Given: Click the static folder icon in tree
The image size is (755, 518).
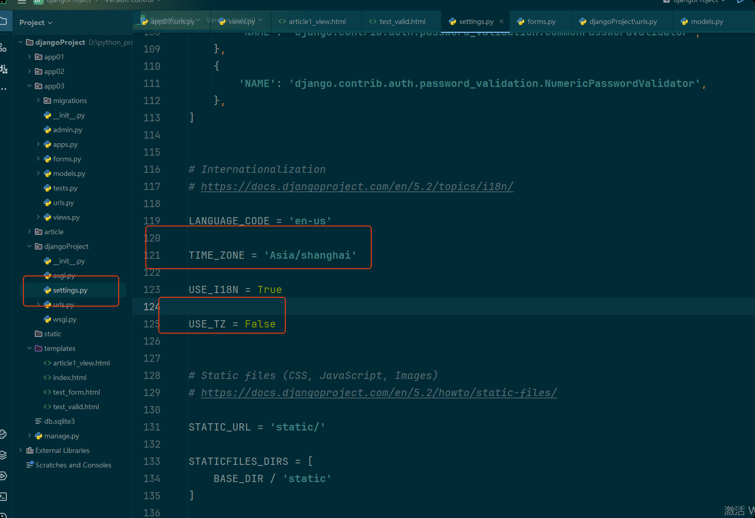Looking at the screenshot, I should click(x=39, y=334).
